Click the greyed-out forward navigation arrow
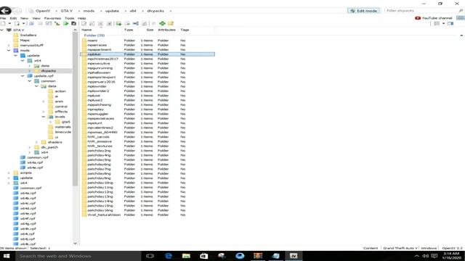Viewport: 465px width, 261px height. pyautogui.click(x=17, y=11)
